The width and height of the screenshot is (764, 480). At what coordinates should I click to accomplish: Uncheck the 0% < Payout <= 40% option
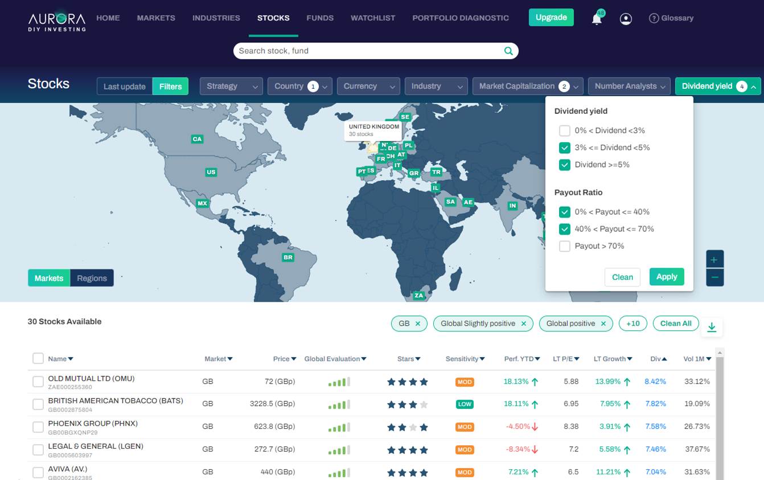pyautogui.click(x=565, y=212)
